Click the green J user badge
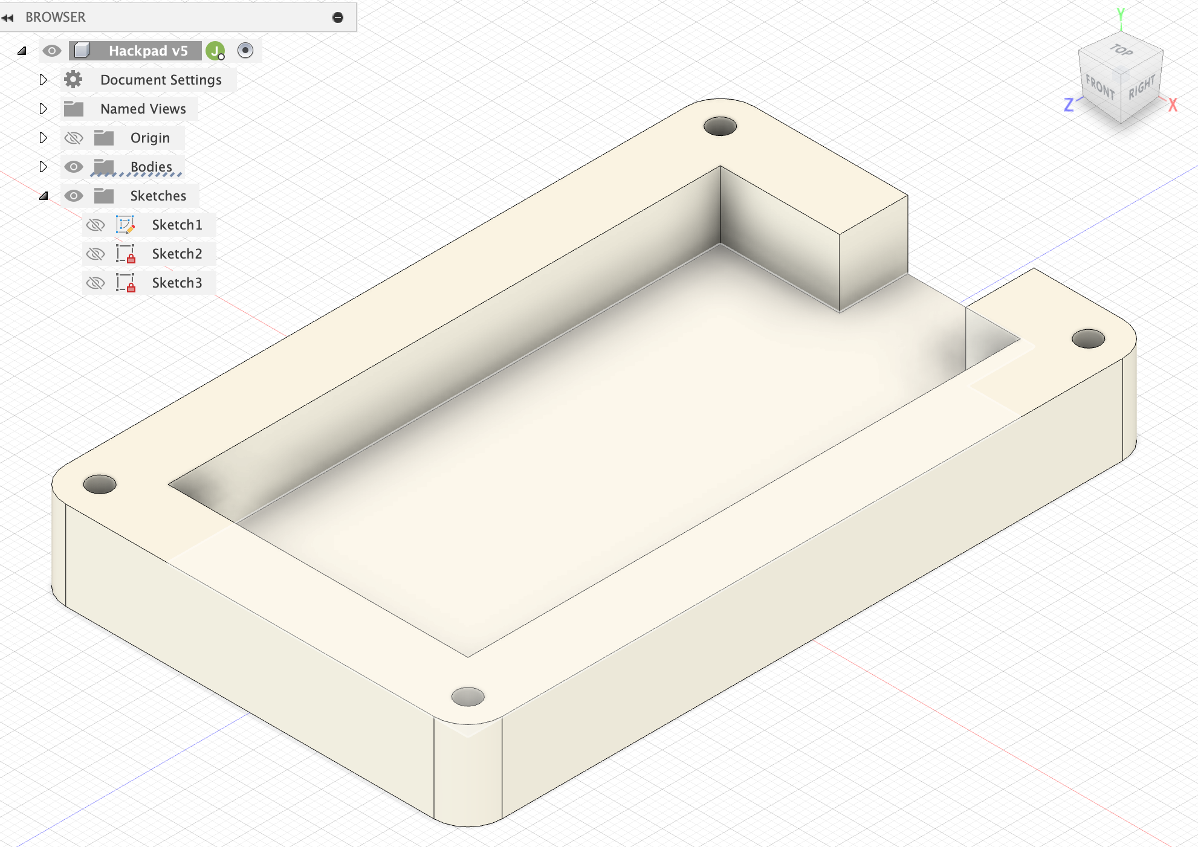The height and width of the screenshot is (847, 1198). tap(215, 51)
